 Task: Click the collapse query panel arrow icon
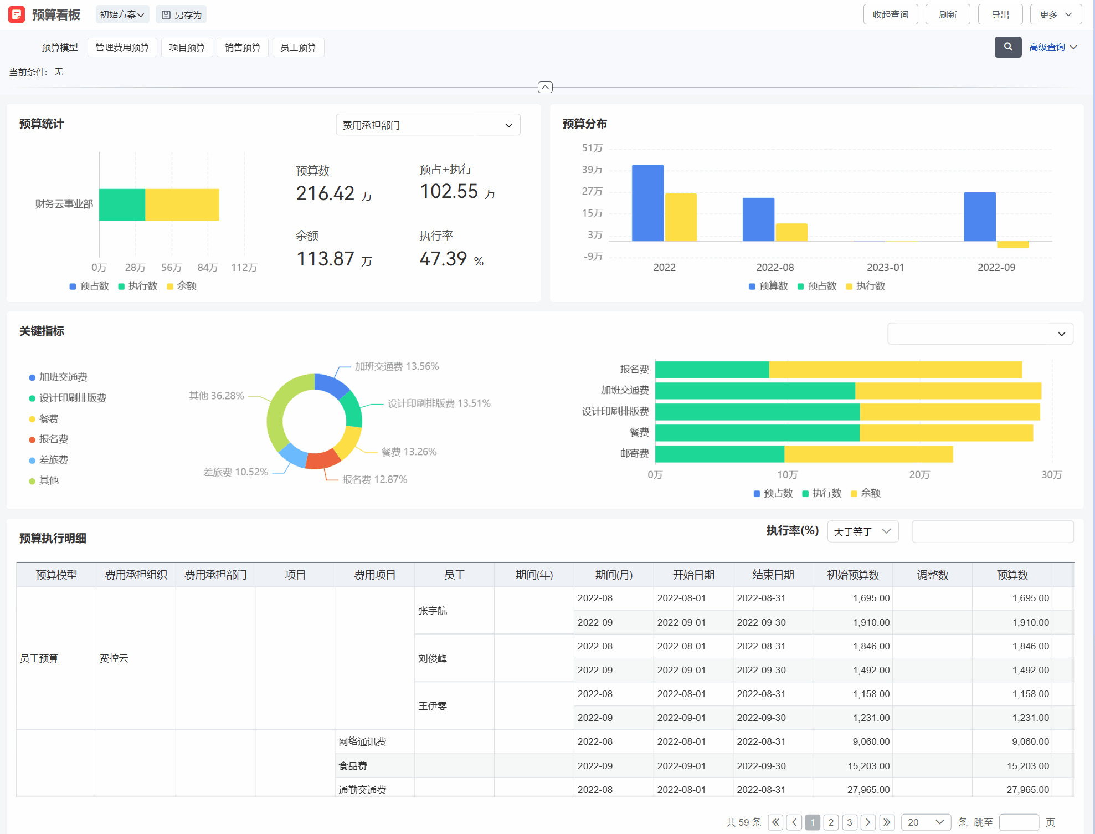[545, 88]
